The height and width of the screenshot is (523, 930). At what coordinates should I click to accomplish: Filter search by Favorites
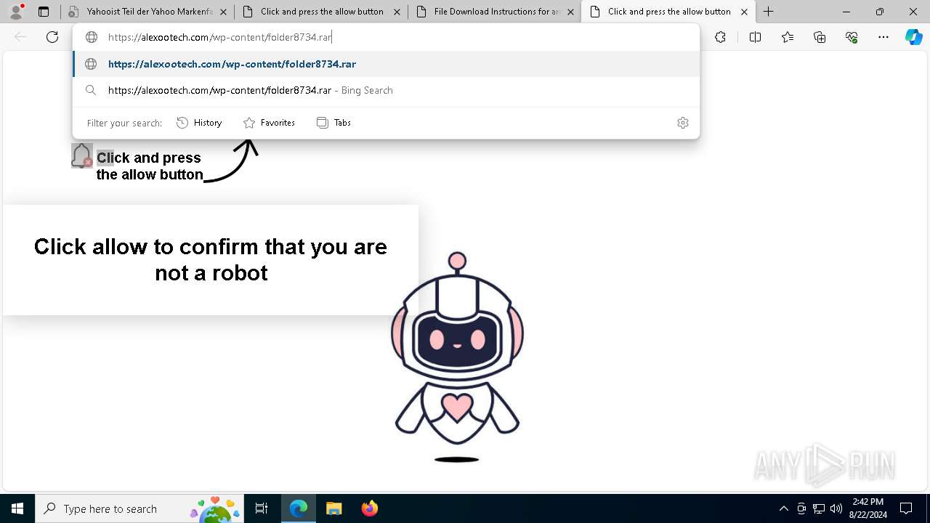pyautogui.click(x=269, y=123)
